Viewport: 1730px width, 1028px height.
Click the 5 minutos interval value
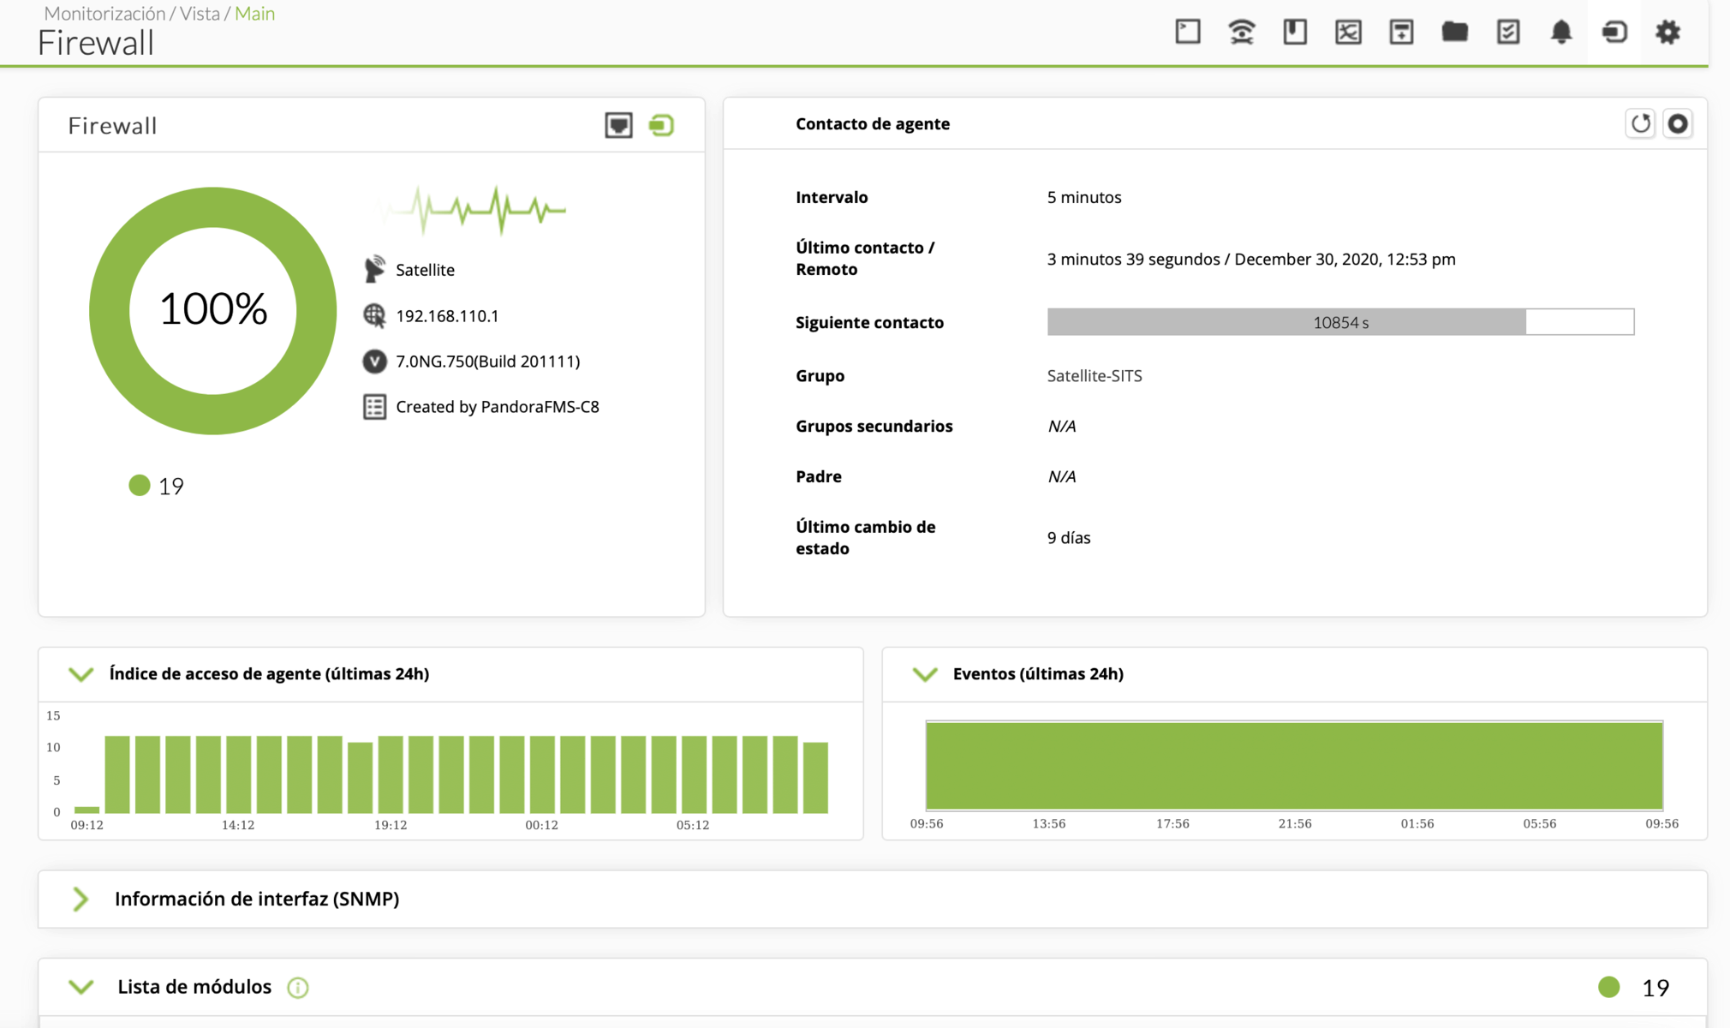pyautogui.click(x=1083, y=197)
